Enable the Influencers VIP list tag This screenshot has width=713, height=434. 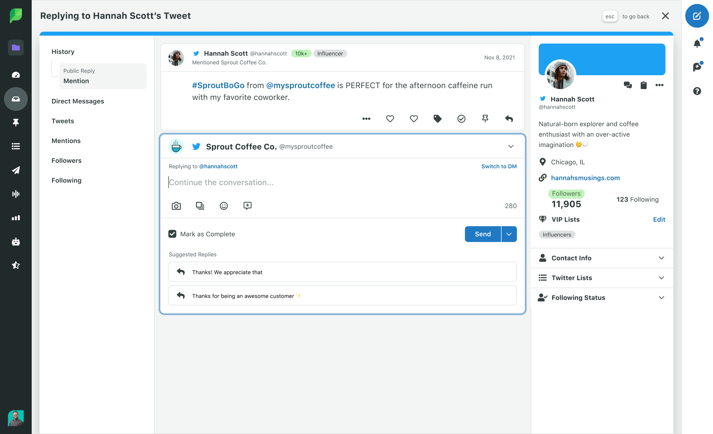556,234
